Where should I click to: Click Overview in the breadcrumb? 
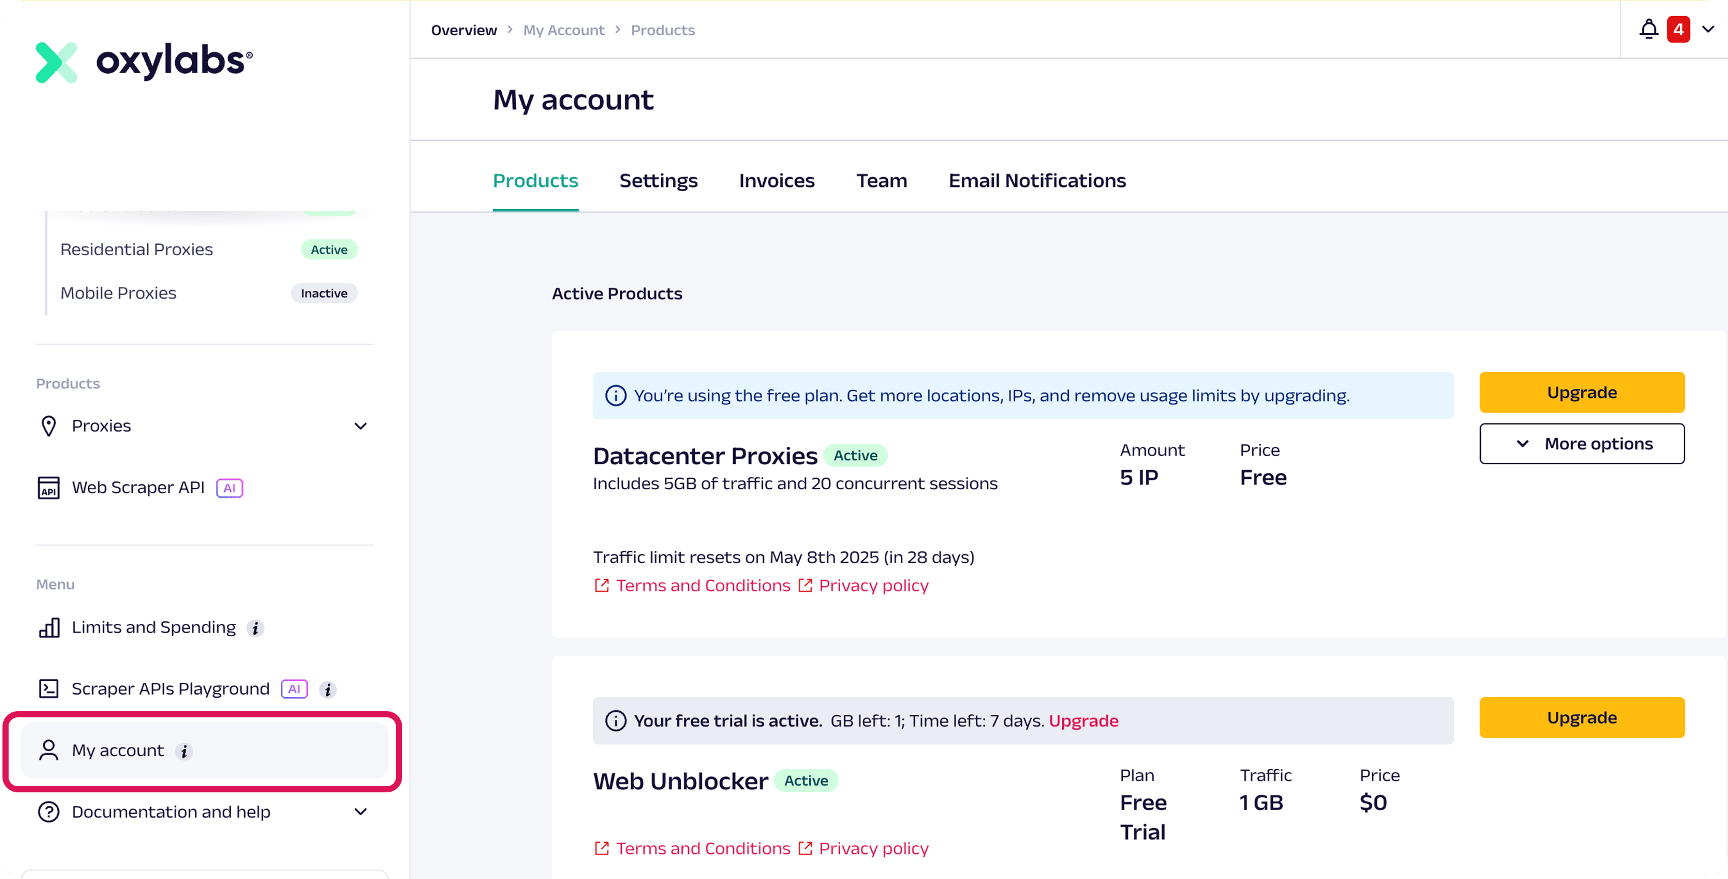(464, 30)
